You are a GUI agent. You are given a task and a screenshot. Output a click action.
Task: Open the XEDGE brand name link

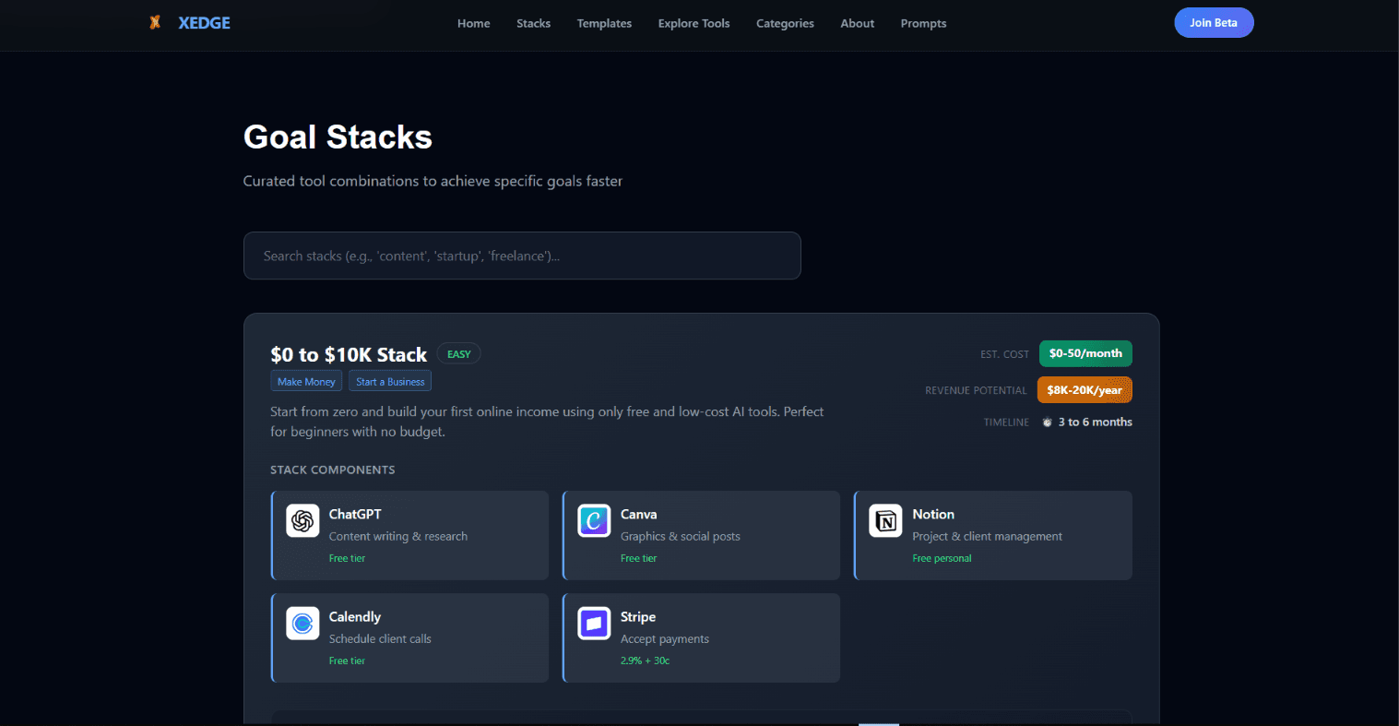click(x=204, y=23)
